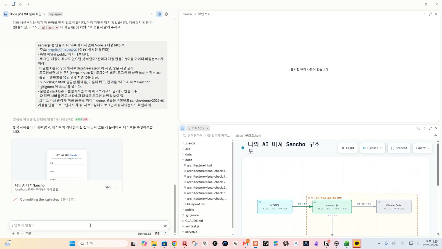Viewport: 442px width, 249px height.
Task: Start voice input with the microphone icon
Action: click(x=18, y=234)
